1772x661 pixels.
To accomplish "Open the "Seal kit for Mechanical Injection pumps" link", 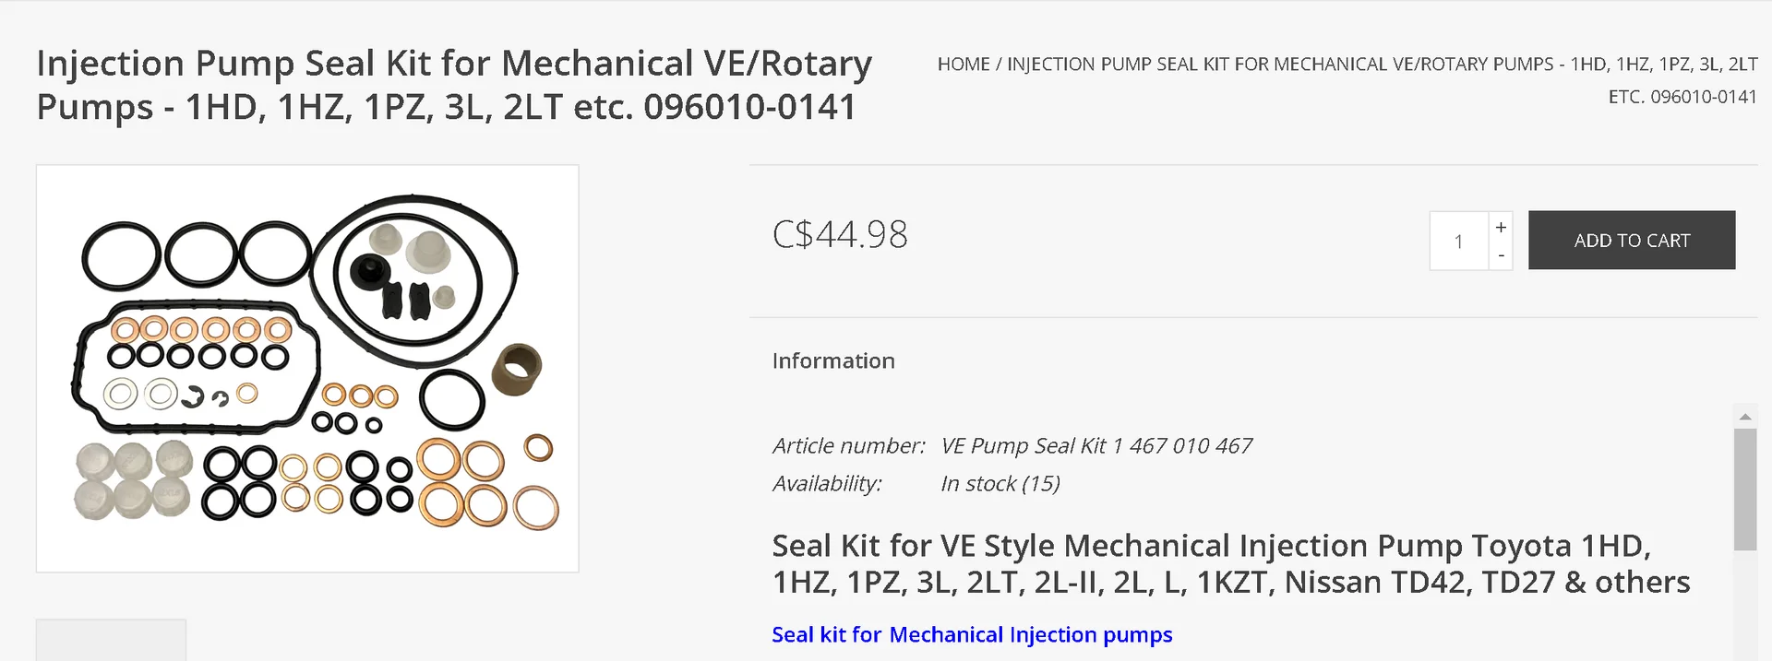I will (972, 635).
